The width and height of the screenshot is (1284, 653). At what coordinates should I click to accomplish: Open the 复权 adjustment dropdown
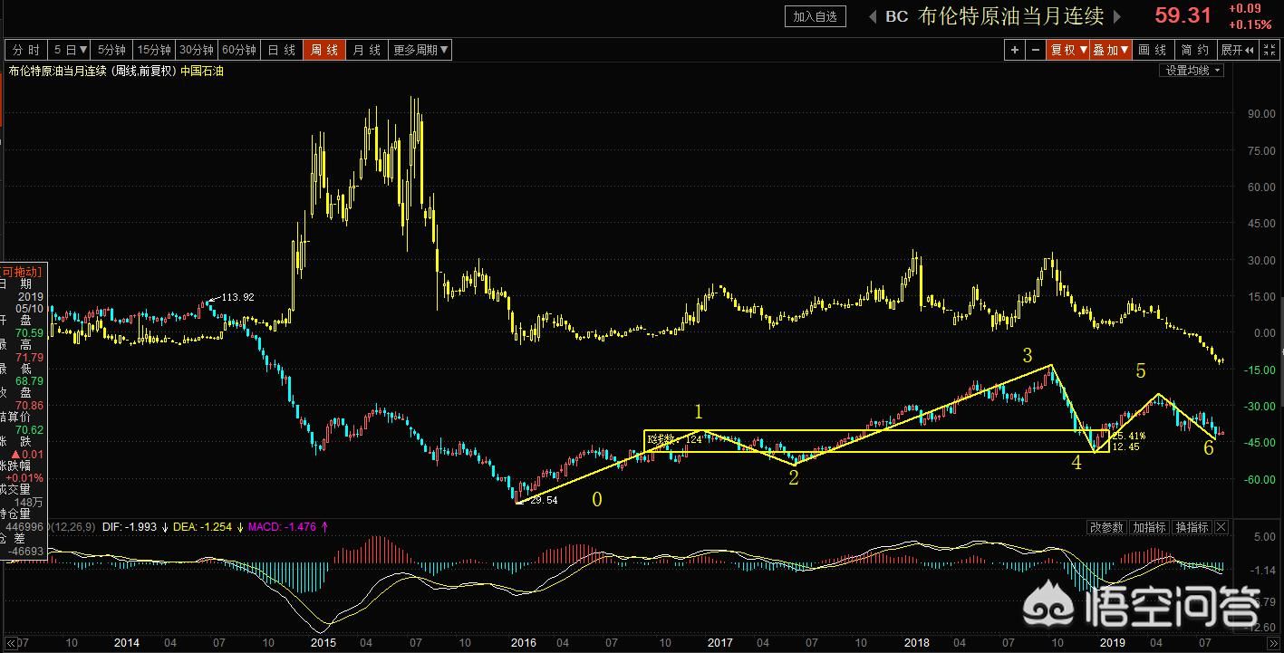point(1067,51)
